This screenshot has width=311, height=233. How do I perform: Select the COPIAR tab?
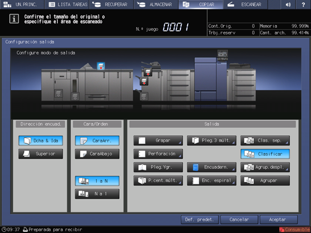[x=201, y=4]
